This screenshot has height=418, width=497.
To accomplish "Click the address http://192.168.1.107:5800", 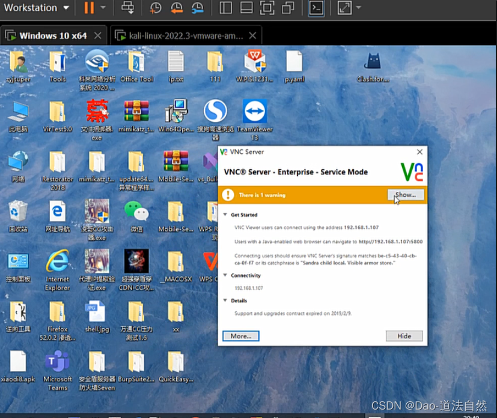I will tap(391, 242).
